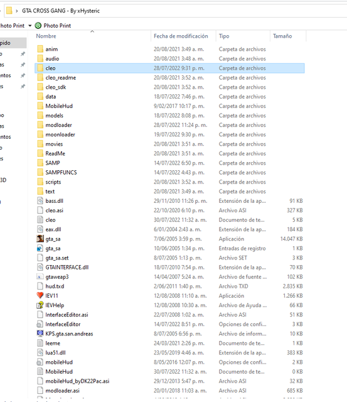Click the gta_sa application icon

(40, 239)
